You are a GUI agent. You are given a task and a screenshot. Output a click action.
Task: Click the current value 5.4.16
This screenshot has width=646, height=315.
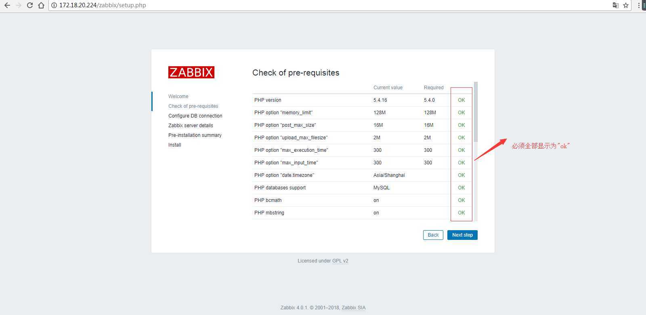pyautogui.click(x=380, y=100)
